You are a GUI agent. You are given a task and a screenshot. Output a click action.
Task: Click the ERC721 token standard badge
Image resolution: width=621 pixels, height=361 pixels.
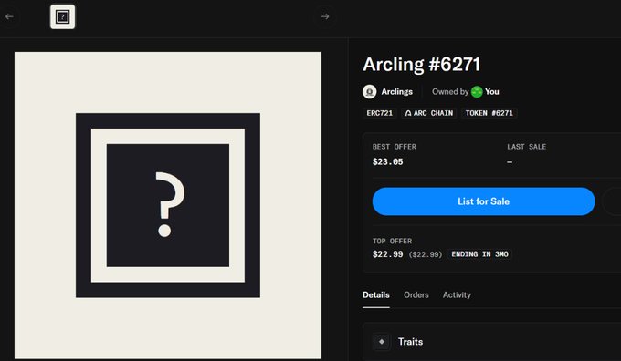[x=379, y=113]
